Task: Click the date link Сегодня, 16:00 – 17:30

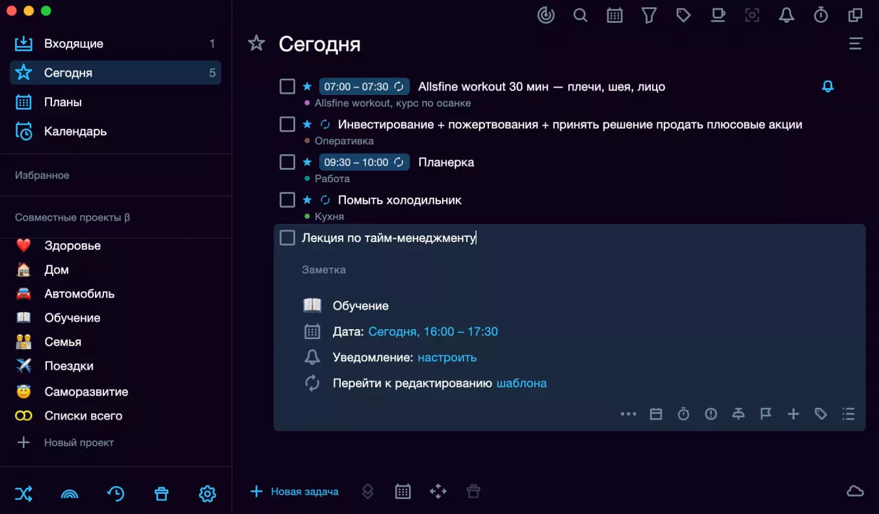Action: (433, 332)
